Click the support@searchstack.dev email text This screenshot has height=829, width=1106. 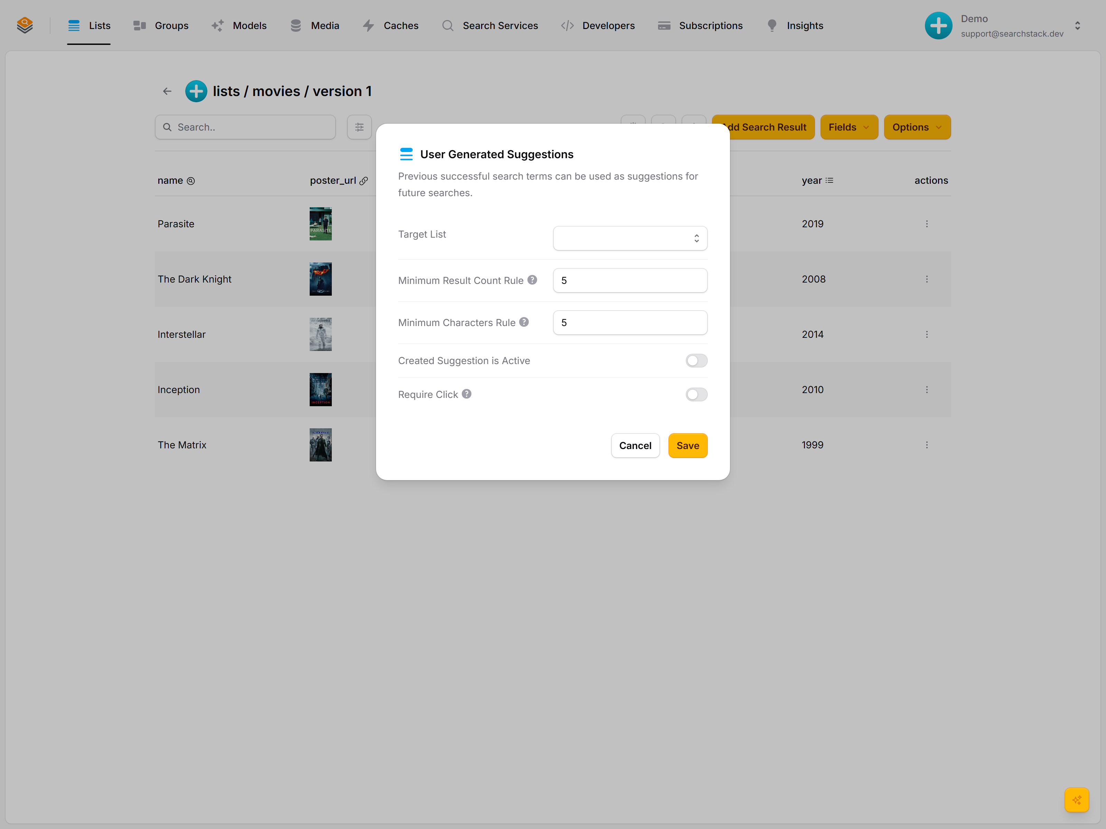point(1012,34)
